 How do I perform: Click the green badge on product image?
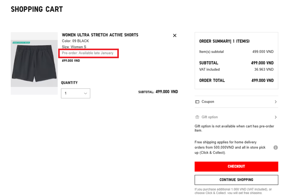21,42
